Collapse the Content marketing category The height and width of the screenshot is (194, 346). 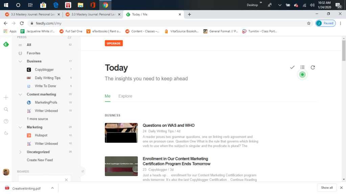tap(20, 94)
